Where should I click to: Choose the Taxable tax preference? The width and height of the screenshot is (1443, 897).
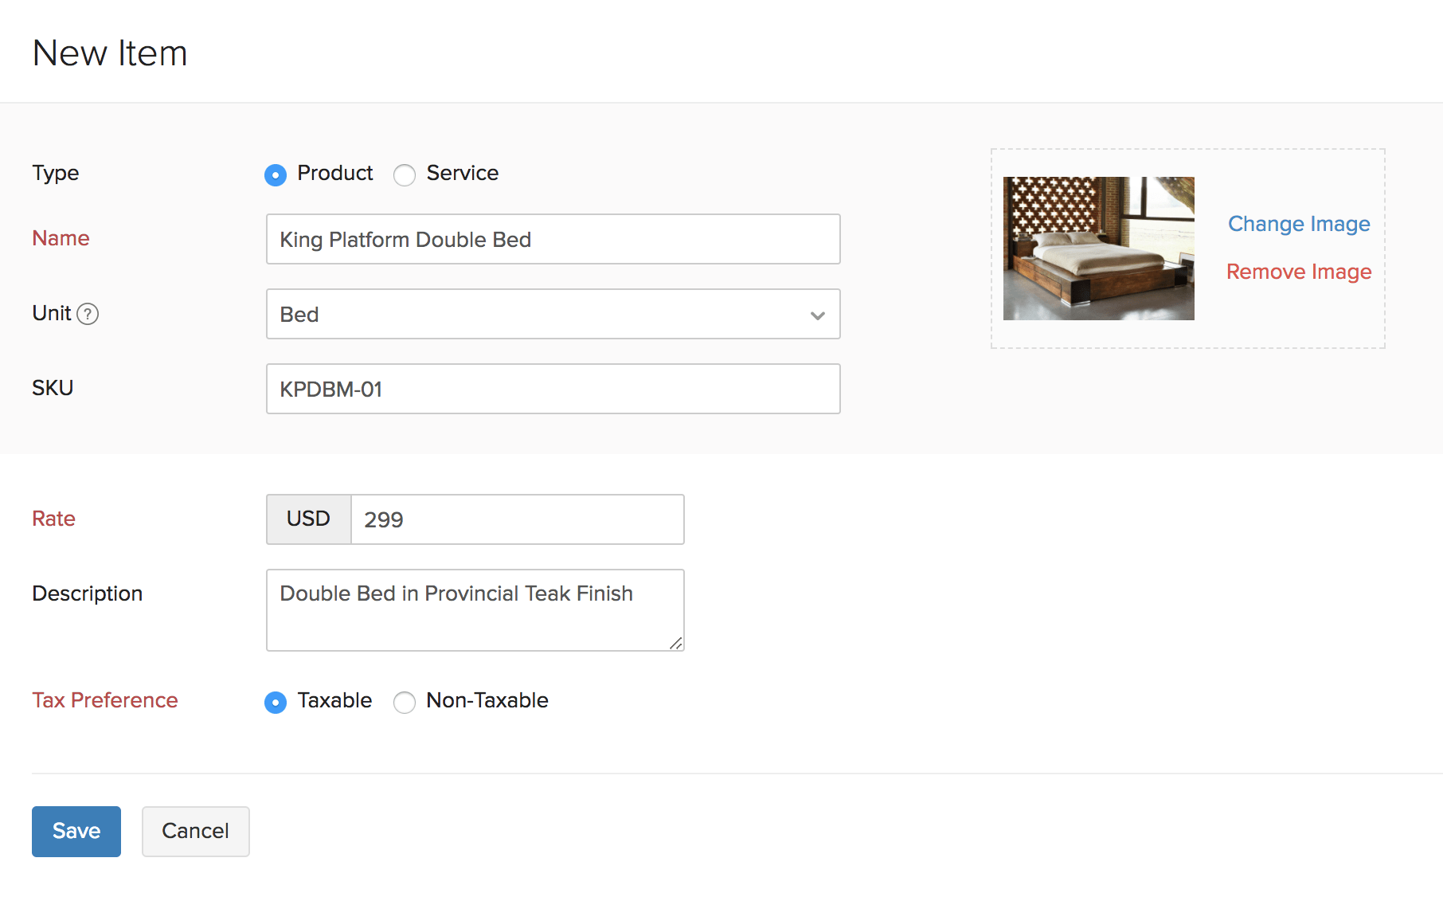(x=276, y=702)
